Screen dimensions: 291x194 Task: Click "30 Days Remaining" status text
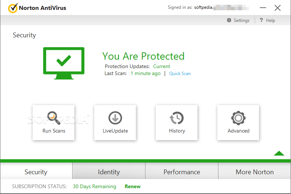(95, 186)
